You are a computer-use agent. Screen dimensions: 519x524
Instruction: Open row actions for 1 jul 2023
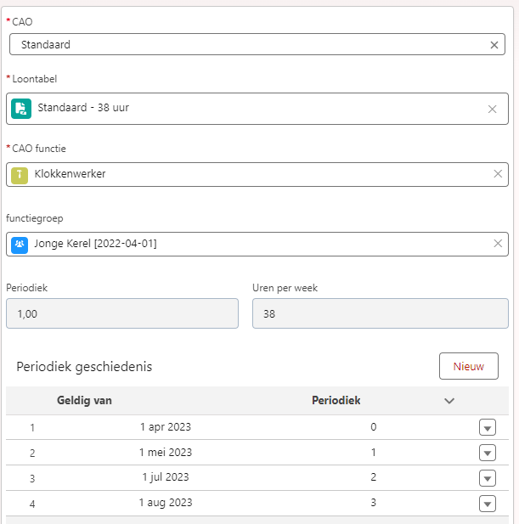click(x=488, y=478)
